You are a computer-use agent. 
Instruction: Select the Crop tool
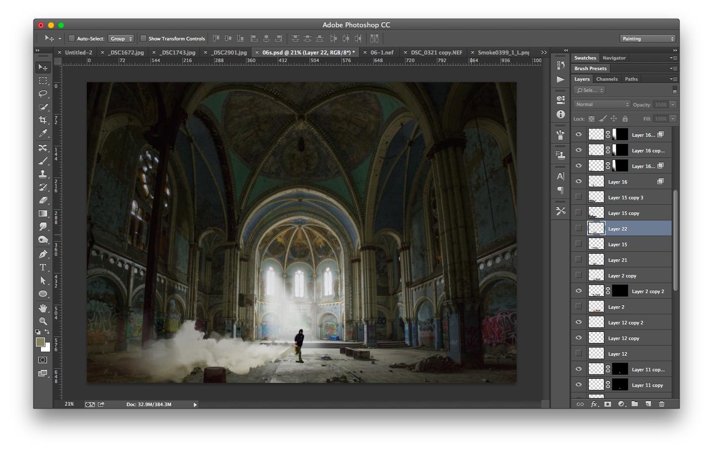(43, 120)
